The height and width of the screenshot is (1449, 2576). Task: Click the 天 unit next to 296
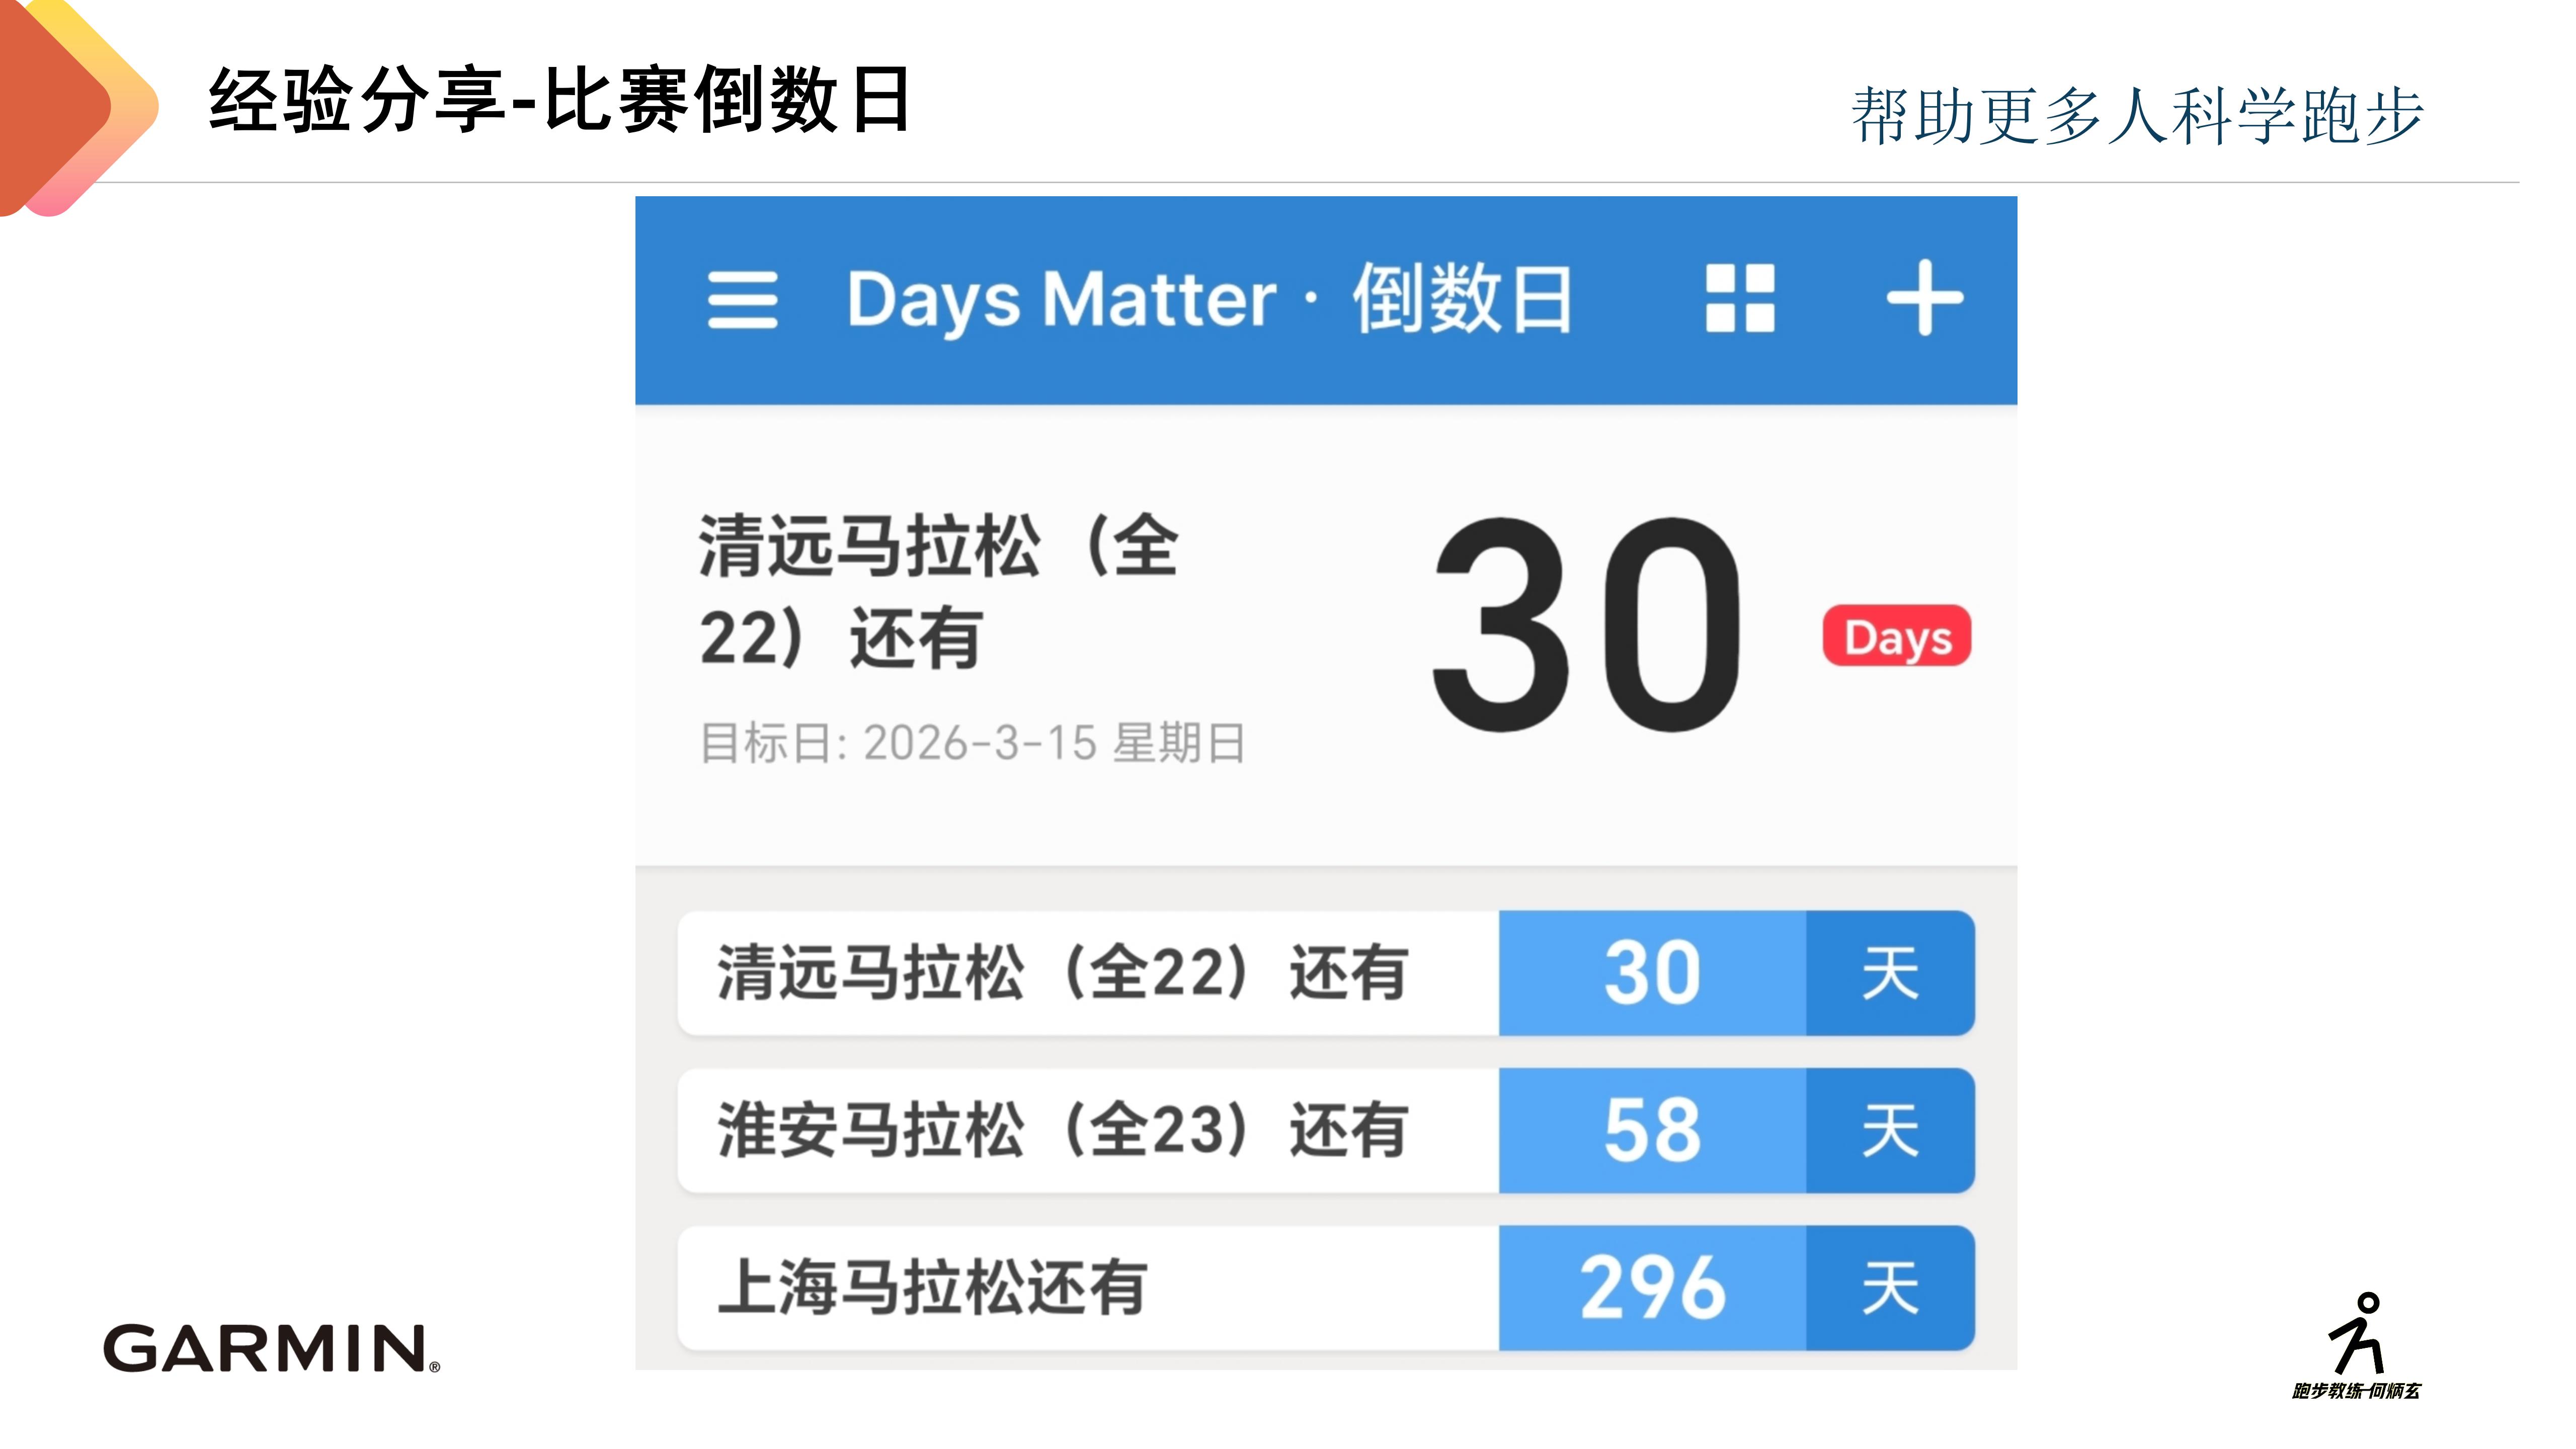tap(1890, 1287)
